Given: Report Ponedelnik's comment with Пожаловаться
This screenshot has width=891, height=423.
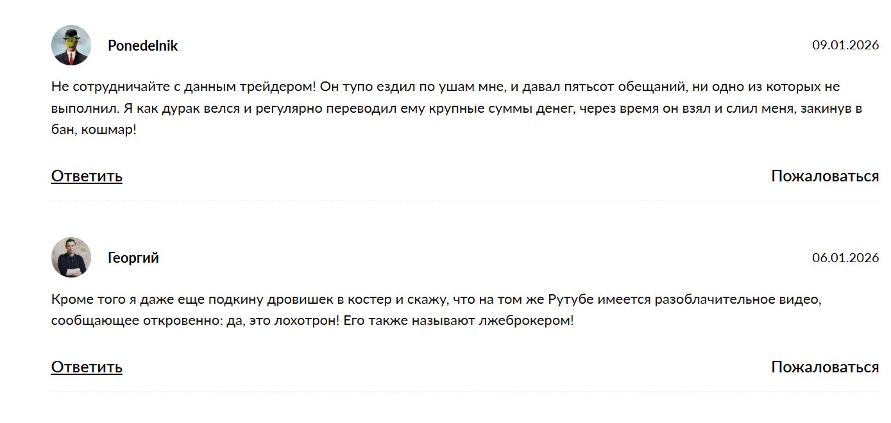Looking at the screenshot, I should coord(824,176).
